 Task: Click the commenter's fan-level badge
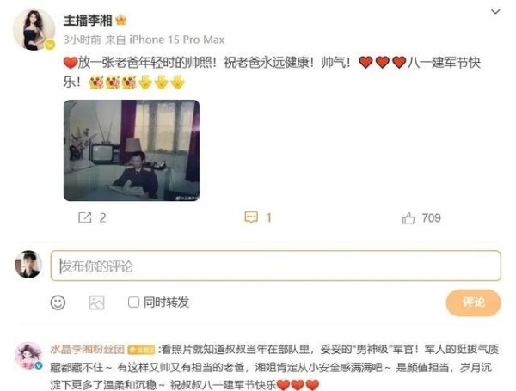point(141,350)
